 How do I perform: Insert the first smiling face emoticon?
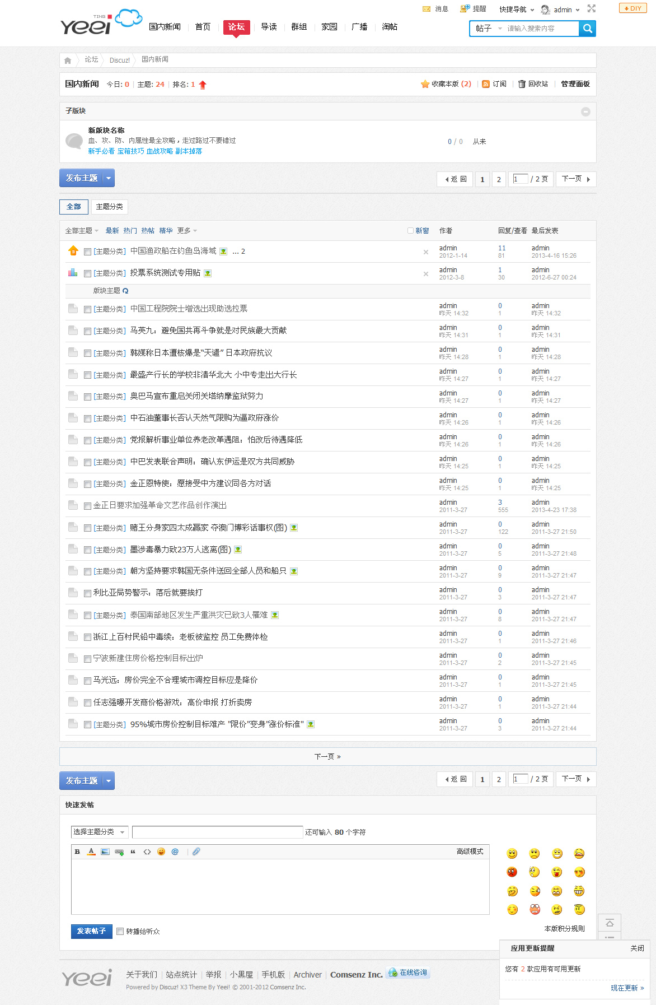[512, 853]
